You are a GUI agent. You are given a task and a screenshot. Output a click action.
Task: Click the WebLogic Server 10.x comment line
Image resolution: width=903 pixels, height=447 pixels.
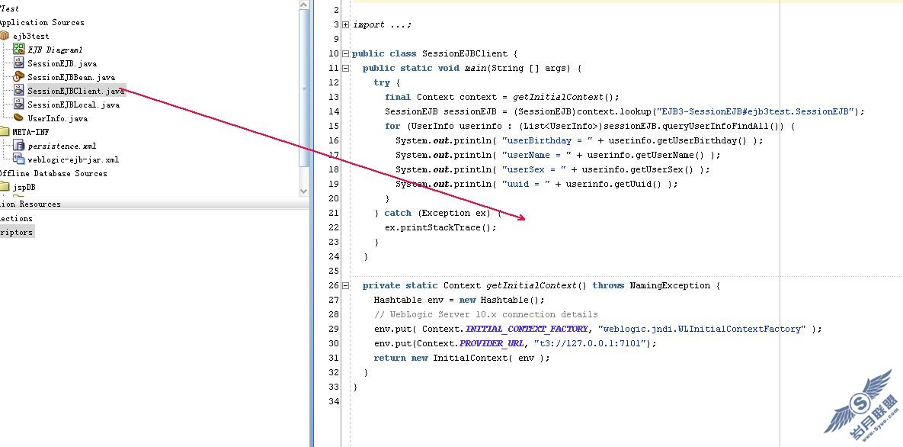(x=486, y=314)
